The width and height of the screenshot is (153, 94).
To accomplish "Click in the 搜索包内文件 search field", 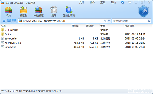I will pyautogui.click(x=130, y=21).
